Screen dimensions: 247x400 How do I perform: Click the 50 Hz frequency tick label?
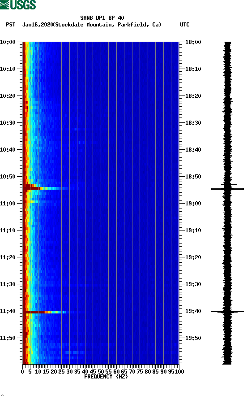point(101,371)
